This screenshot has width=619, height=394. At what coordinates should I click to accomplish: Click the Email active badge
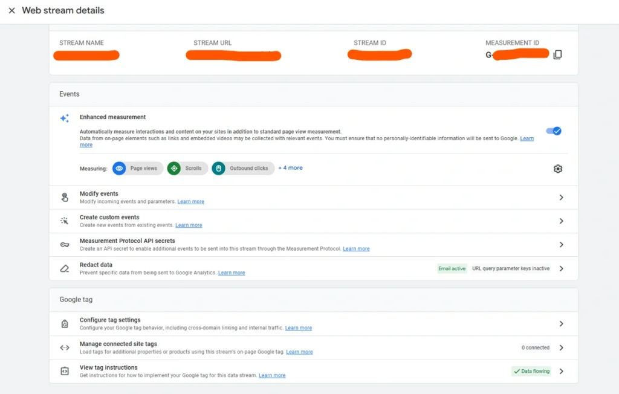coord(452,268)
